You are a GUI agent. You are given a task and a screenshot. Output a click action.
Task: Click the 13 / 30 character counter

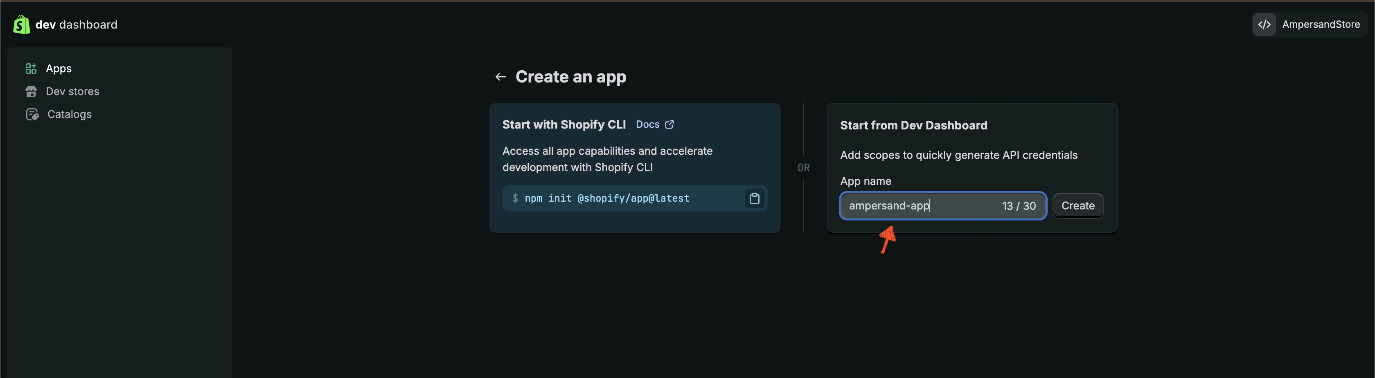[x=1019, y=206]
